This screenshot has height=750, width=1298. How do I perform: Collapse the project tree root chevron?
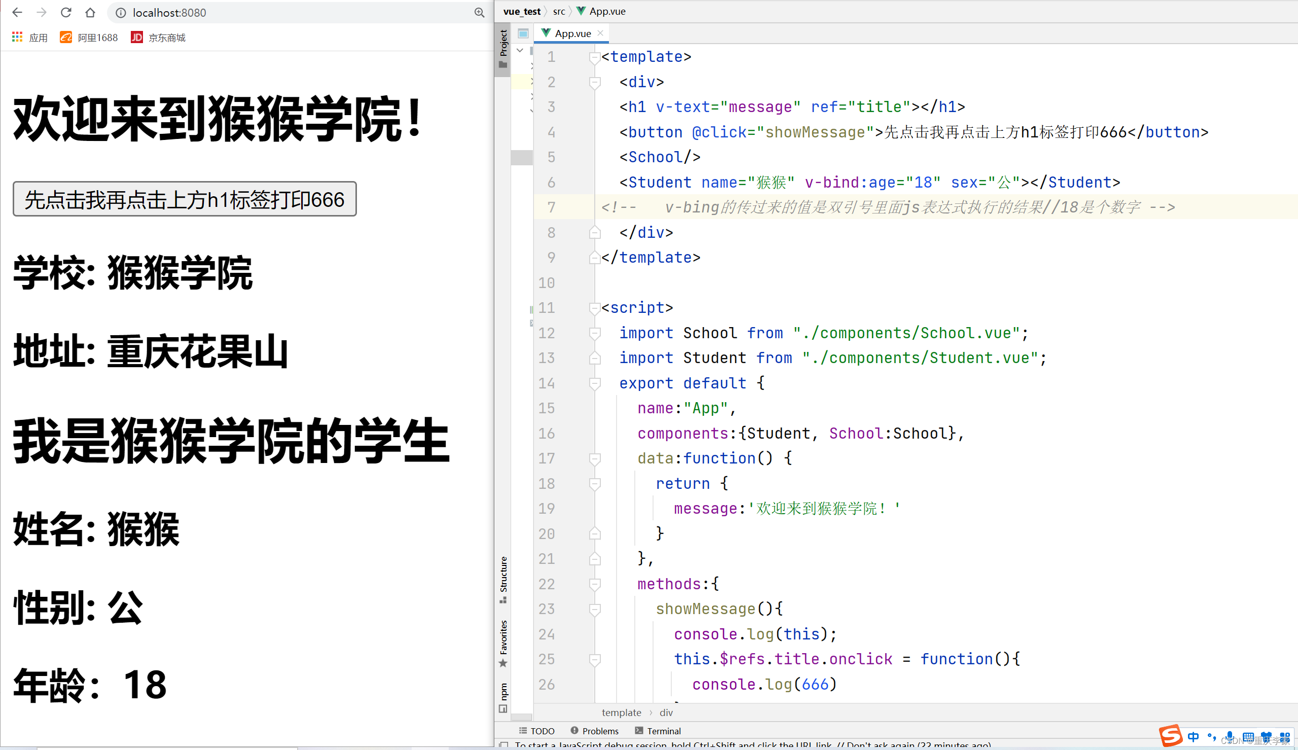[x=520, y=50]
